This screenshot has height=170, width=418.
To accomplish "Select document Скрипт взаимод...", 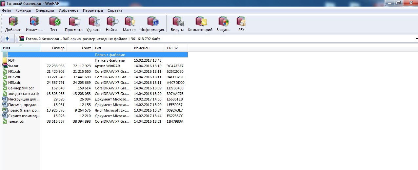I will [24, 116].
